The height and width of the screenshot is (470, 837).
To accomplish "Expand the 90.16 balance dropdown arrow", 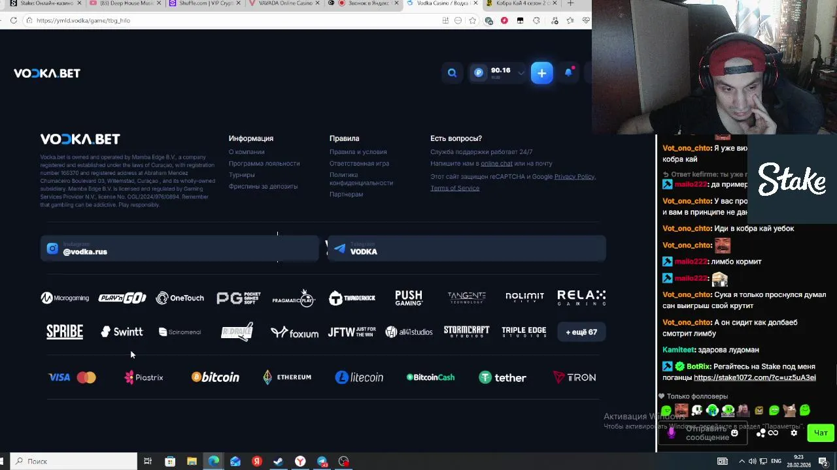I will click(521, 73).
